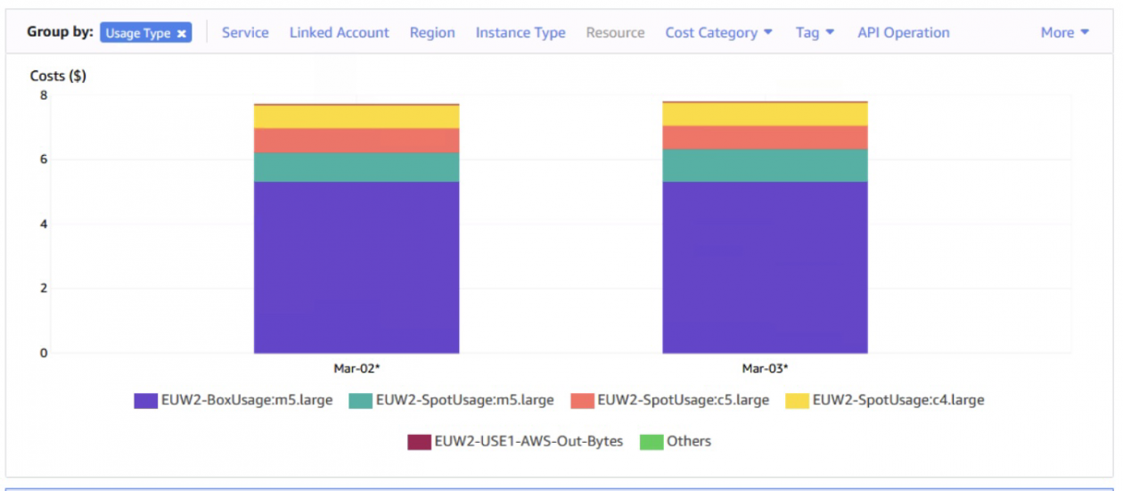Group costs by Service

coord(245,32)
